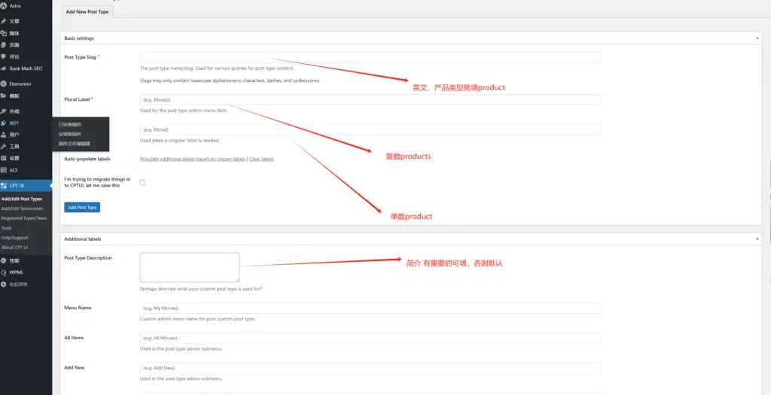This screenshot has width=771, height=395.
Task: Open Rank Math SEO via its chart icon
Action: 4,68
